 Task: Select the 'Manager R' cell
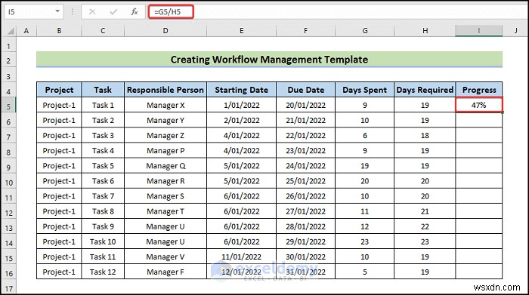166,181
